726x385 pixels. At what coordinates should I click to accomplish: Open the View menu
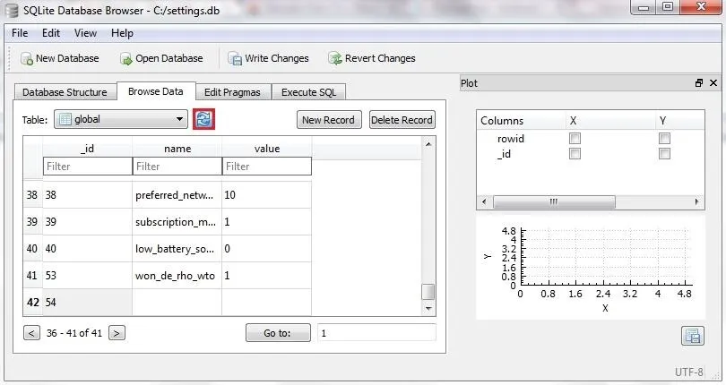pyautogui.click(x=85, y=33)
